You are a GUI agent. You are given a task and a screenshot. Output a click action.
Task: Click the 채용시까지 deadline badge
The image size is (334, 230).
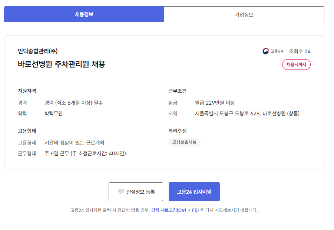click(x=296, y=64)
